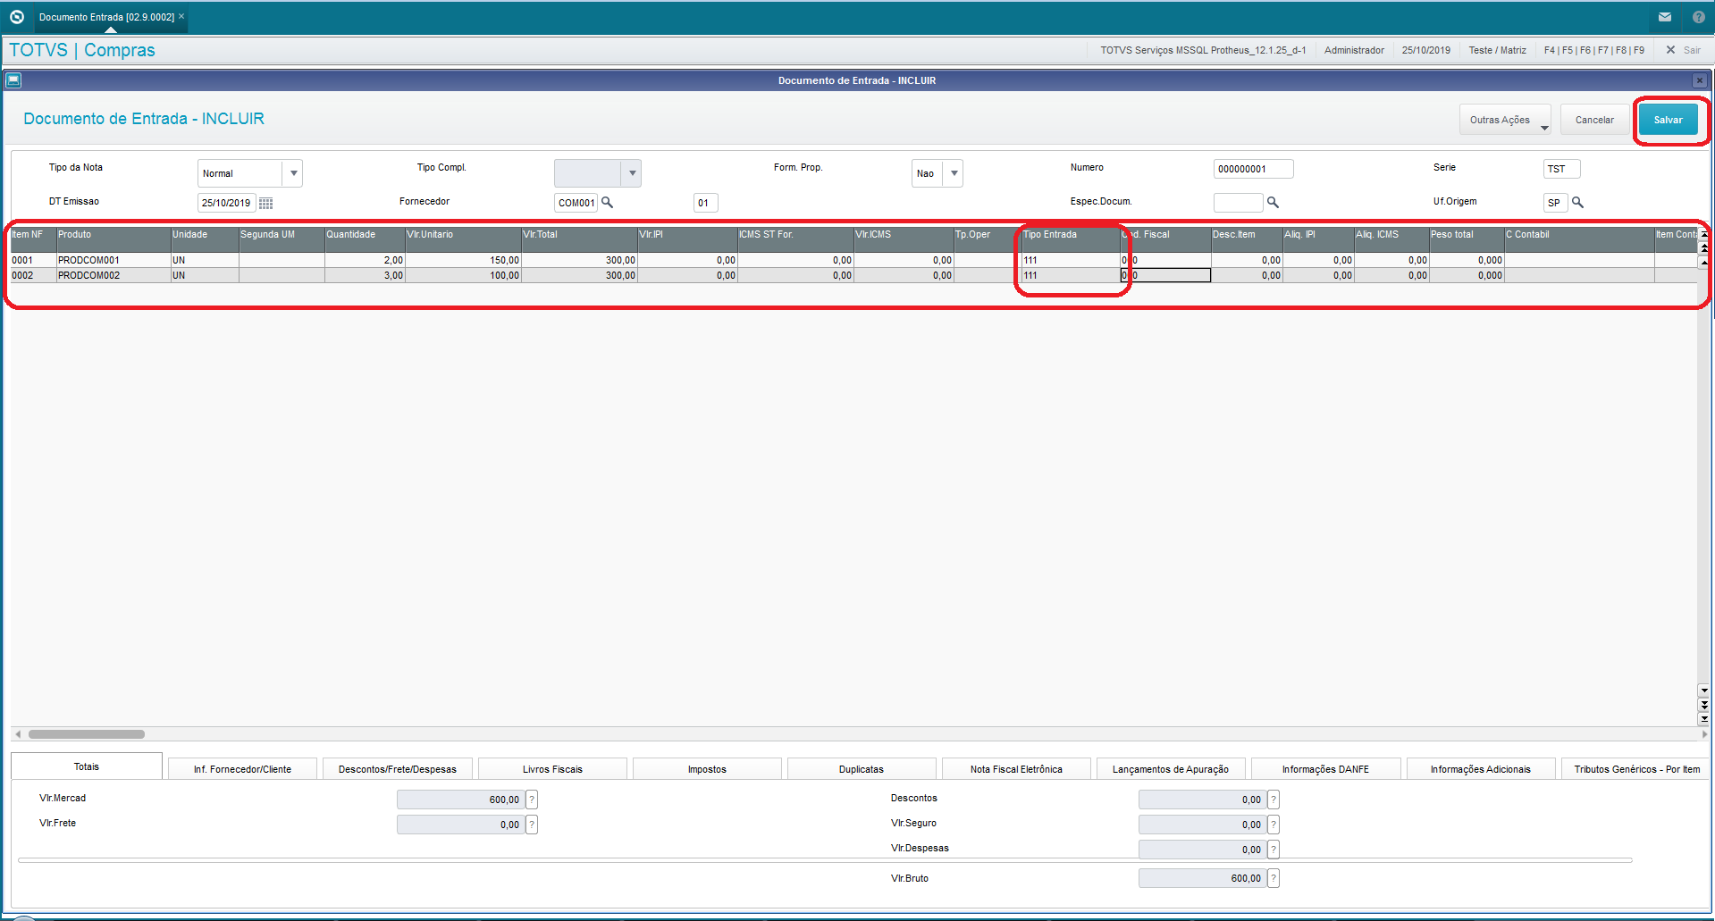Viewport: 1715px width, 921px height.
Task: Click the Salvar button
Action: (x=1668, y=120)
